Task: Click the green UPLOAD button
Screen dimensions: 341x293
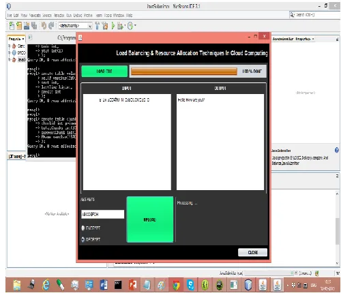Action: tap(150, 219)
